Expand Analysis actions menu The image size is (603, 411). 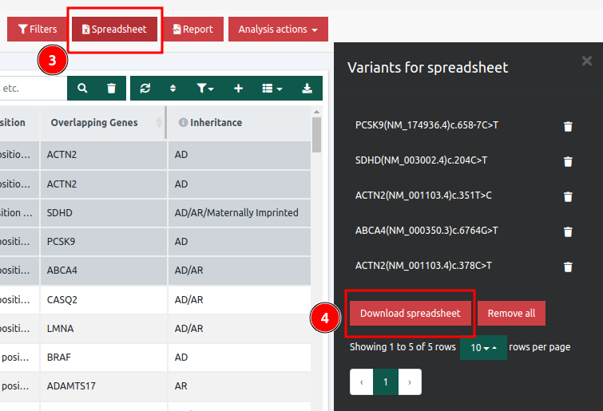[278, 30]
